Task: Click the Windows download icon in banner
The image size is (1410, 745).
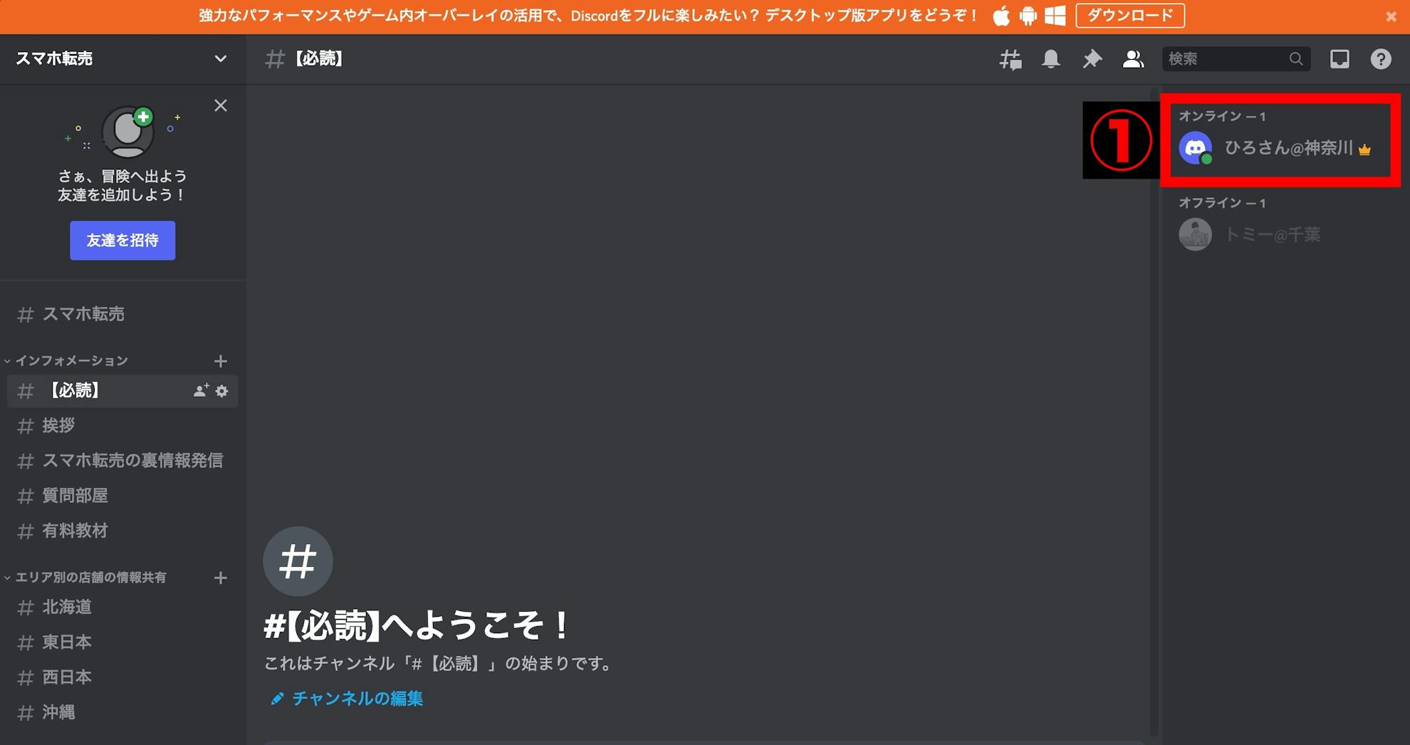Action: click(1055, 16)
